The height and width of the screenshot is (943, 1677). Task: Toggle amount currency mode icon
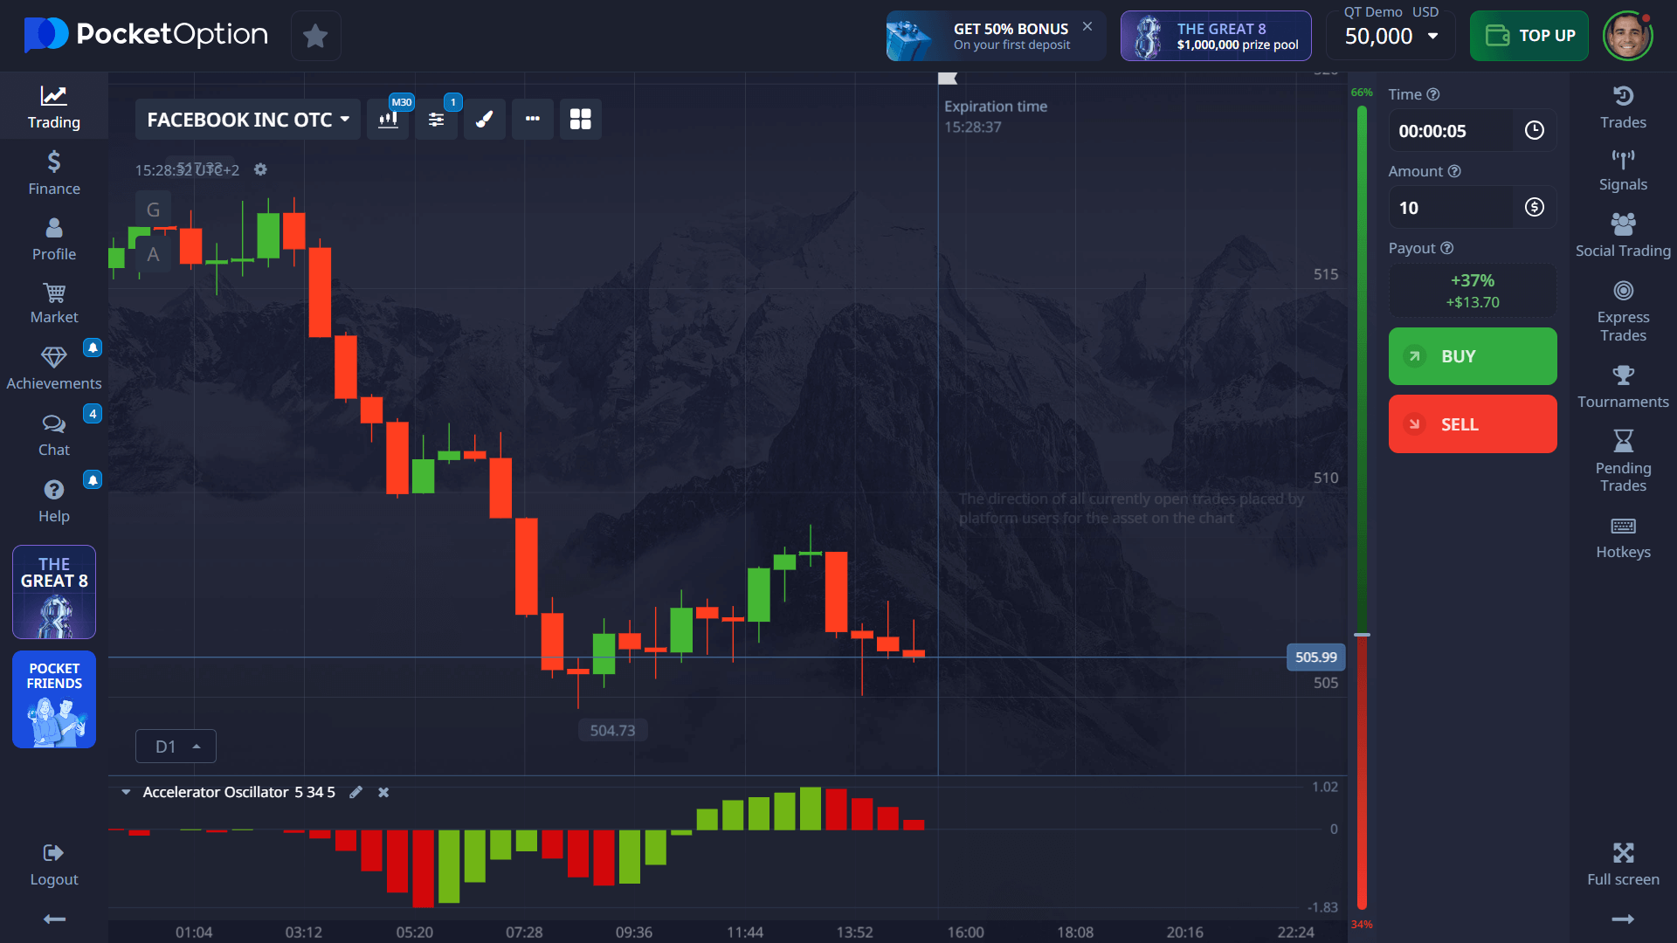pos(1534,208)
